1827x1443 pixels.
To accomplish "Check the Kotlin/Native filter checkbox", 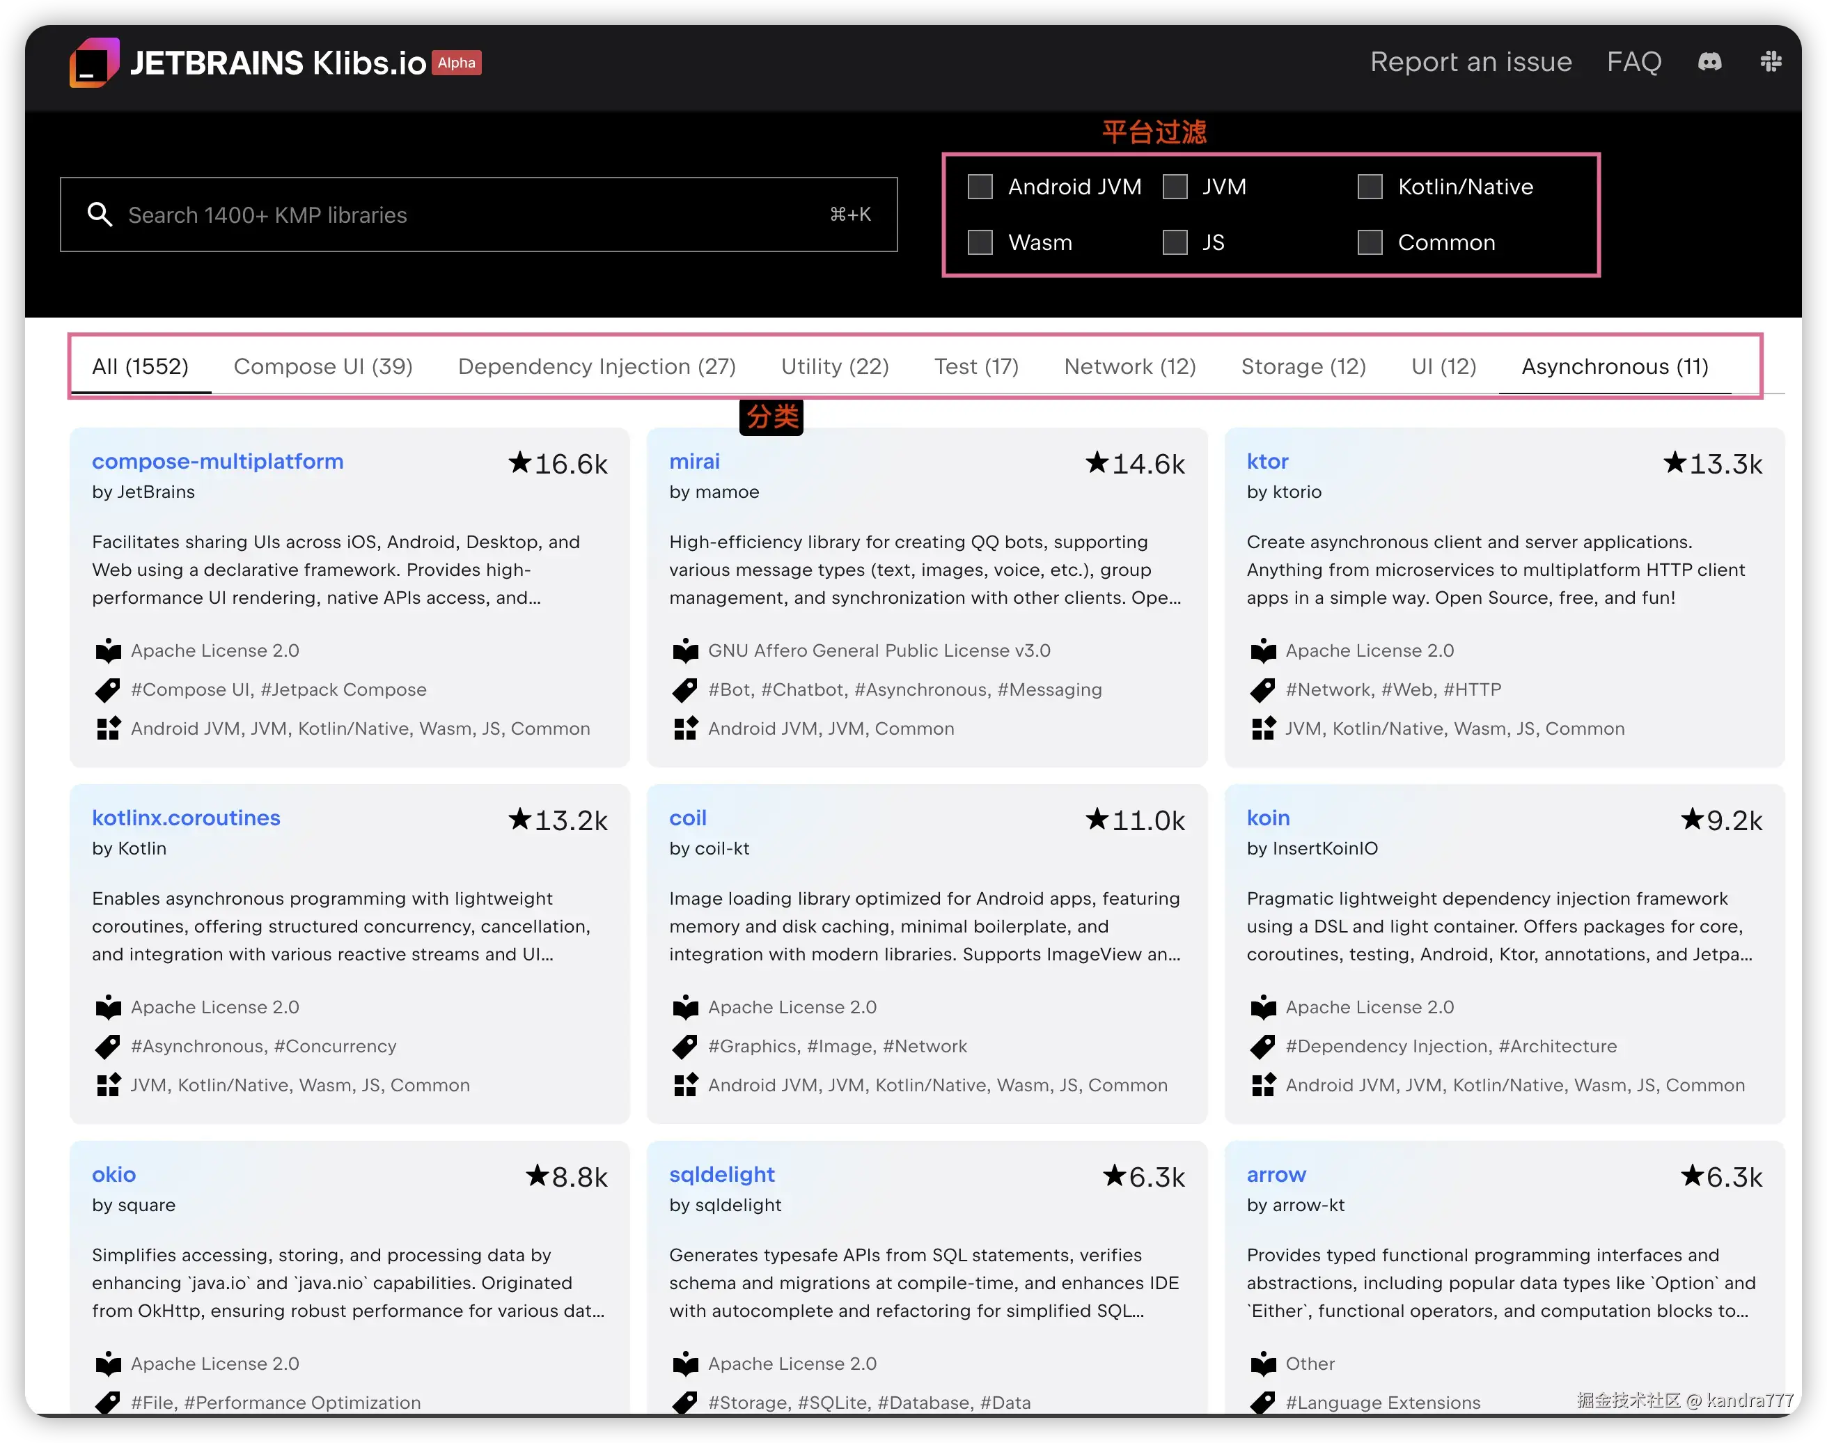I will (1369, 187).
